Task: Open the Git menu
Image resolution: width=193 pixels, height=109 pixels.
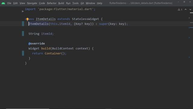Action: [x=82, y=3]
